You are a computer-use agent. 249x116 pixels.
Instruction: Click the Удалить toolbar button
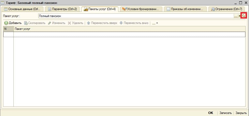[76, 23]
